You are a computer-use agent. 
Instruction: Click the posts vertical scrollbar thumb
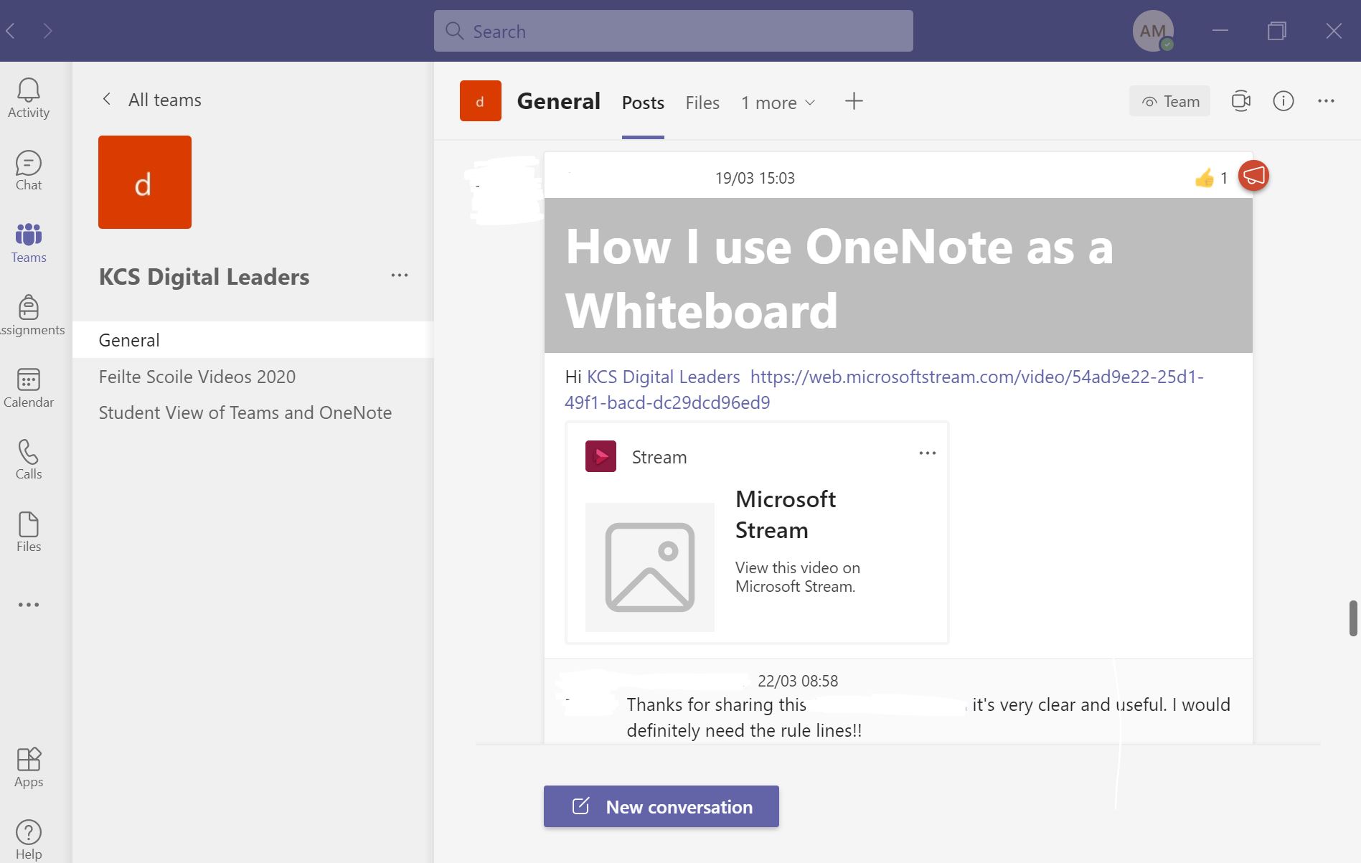pos(1353,618)
